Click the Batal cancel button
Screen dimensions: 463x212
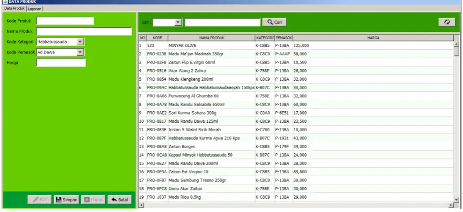point(120,200)
